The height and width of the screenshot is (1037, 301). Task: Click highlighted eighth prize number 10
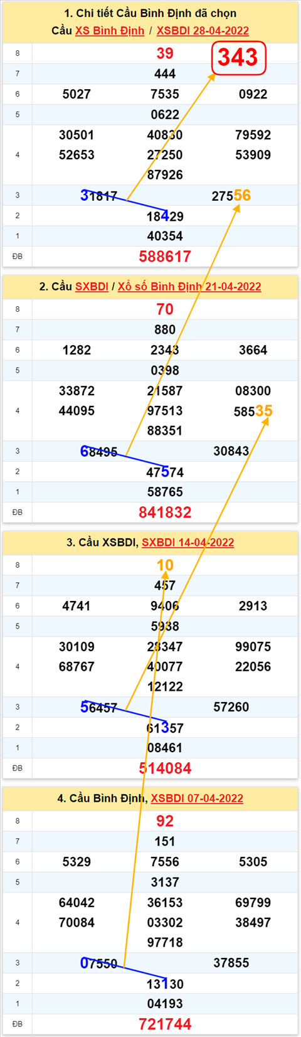(x=165, y=565)
